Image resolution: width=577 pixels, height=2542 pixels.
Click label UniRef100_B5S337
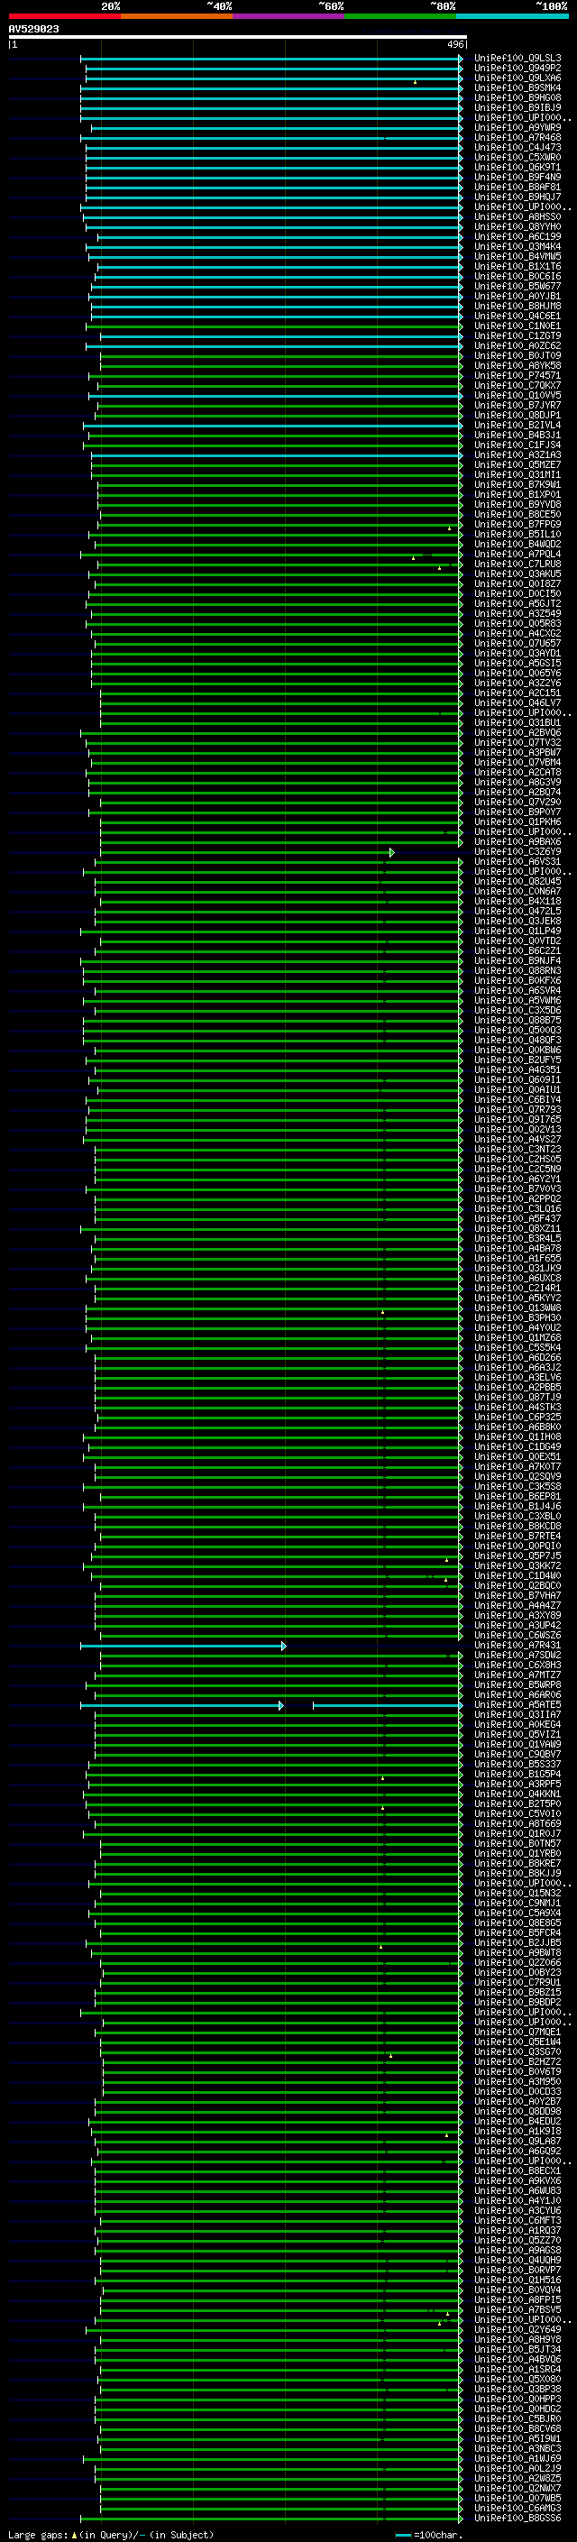[517, 1766]
